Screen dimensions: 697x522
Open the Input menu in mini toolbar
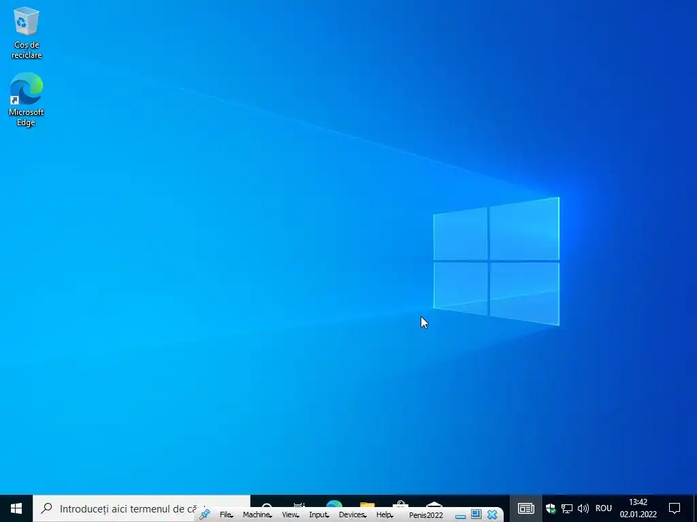(x=319, y=515)
